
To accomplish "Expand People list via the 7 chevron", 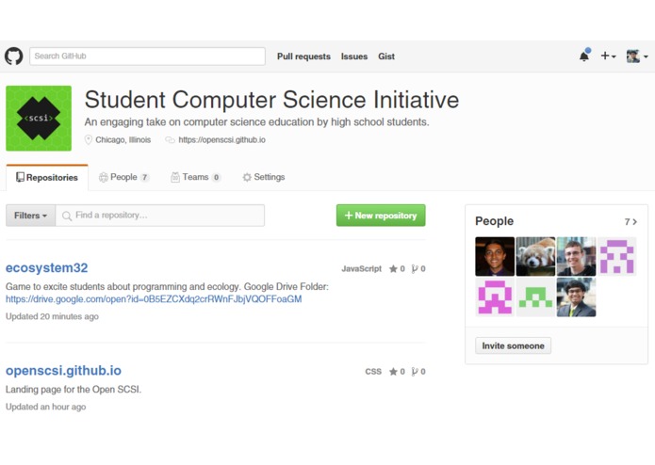I will point(630,222).
